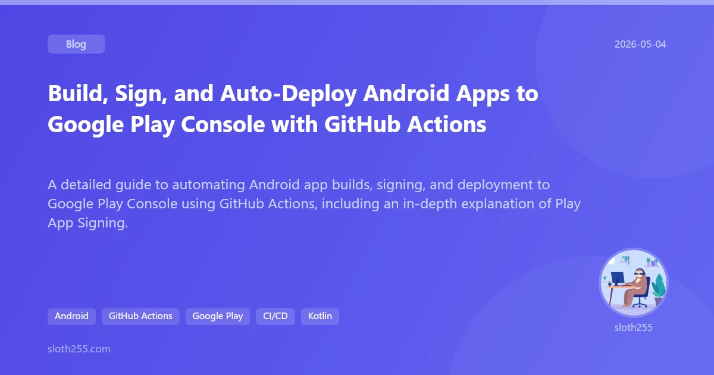Select the GitHub Actions tag

(140, 316)
